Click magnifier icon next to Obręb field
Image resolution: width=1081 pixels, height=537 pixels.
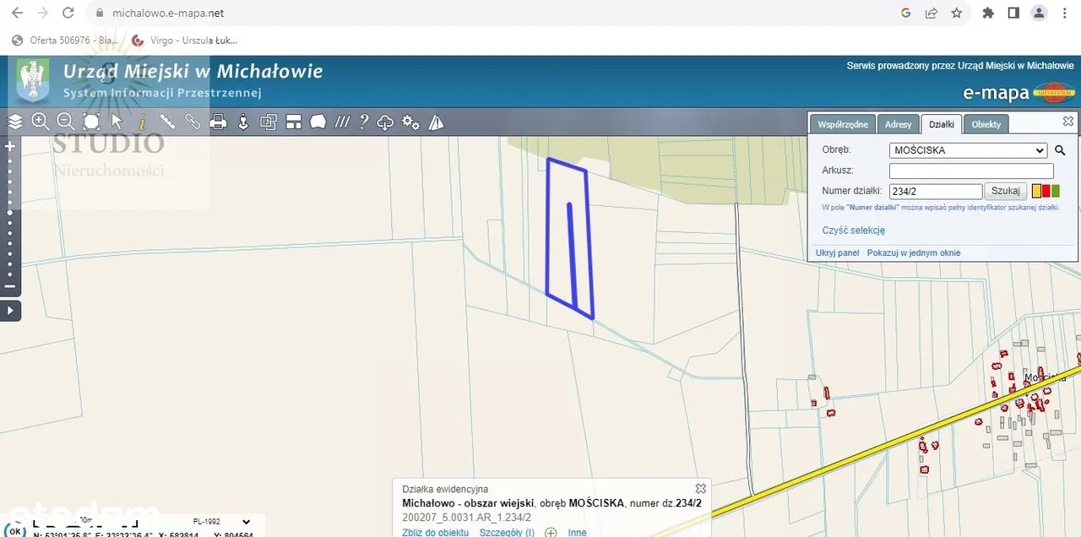[x=1060, y=150]
